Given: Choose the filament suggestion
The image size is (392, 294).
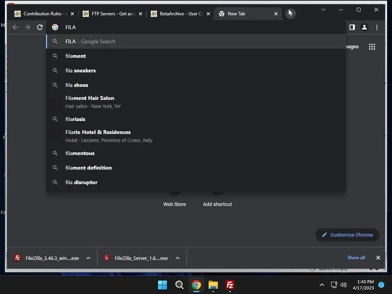Looking at the screenshot, I should click(x=196, y=56).
